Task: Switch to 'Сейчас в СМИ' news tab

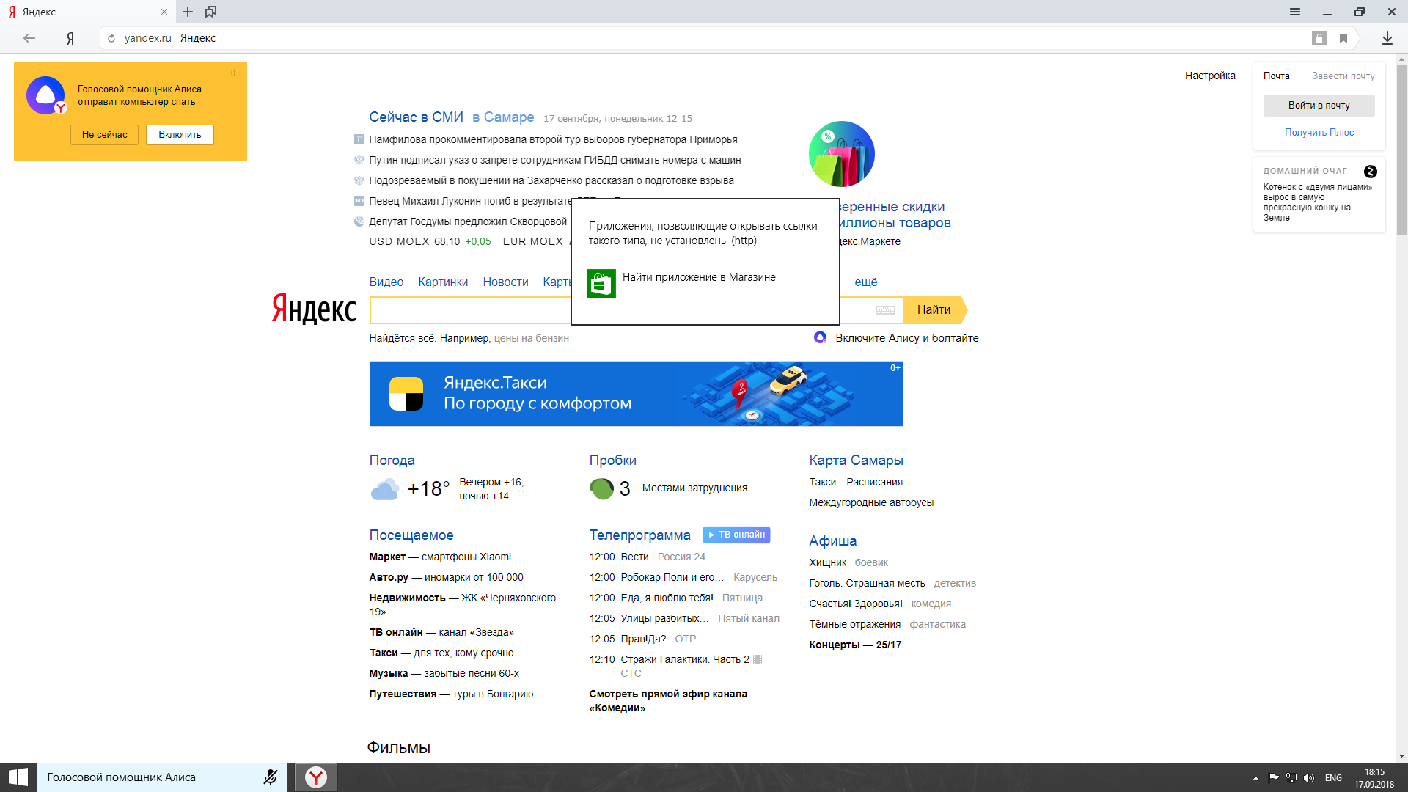Action: 416,117
